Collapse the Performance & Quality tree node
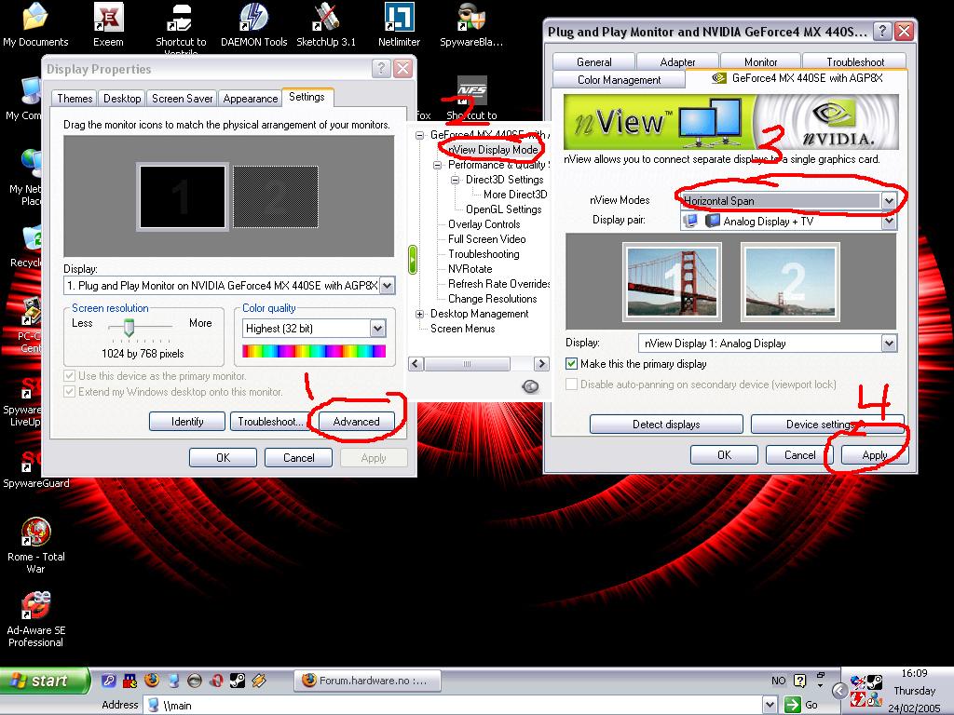Viewport: 954px width, 715px height. pos(438,165)
